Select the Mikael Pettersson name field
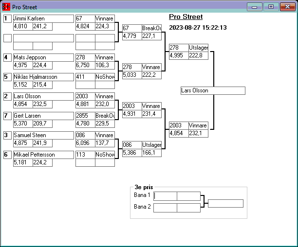298x247 pixels. point(43,155)
